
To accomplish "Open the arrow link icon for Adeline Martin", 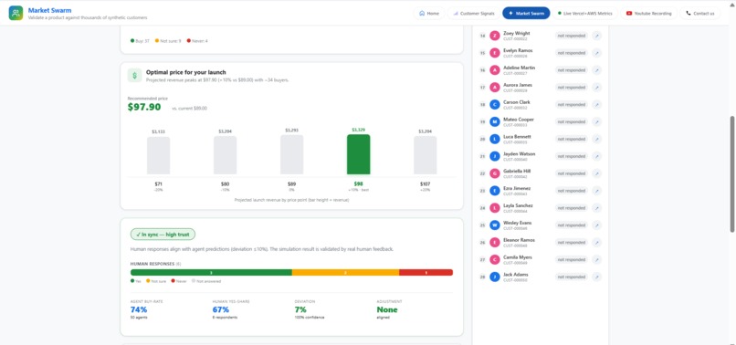I will point(596,70).
